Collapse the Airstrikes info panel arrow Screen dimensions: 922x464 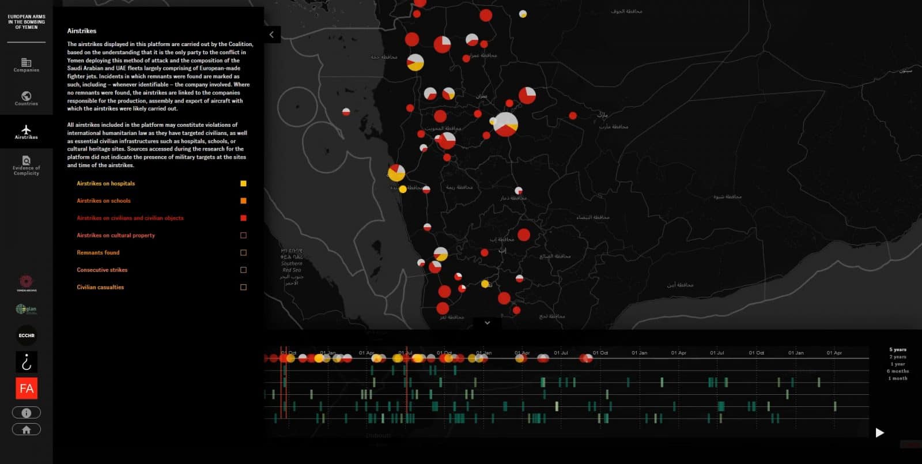[272, 35]
